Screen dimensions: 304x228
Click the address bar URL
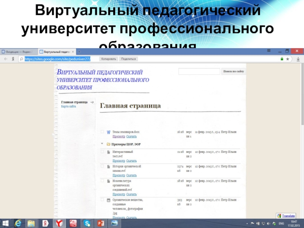58,59
